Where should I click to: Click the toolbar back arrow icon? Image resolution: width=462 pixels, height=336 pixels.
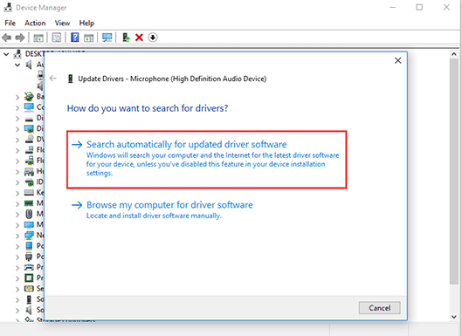(6, 38)
